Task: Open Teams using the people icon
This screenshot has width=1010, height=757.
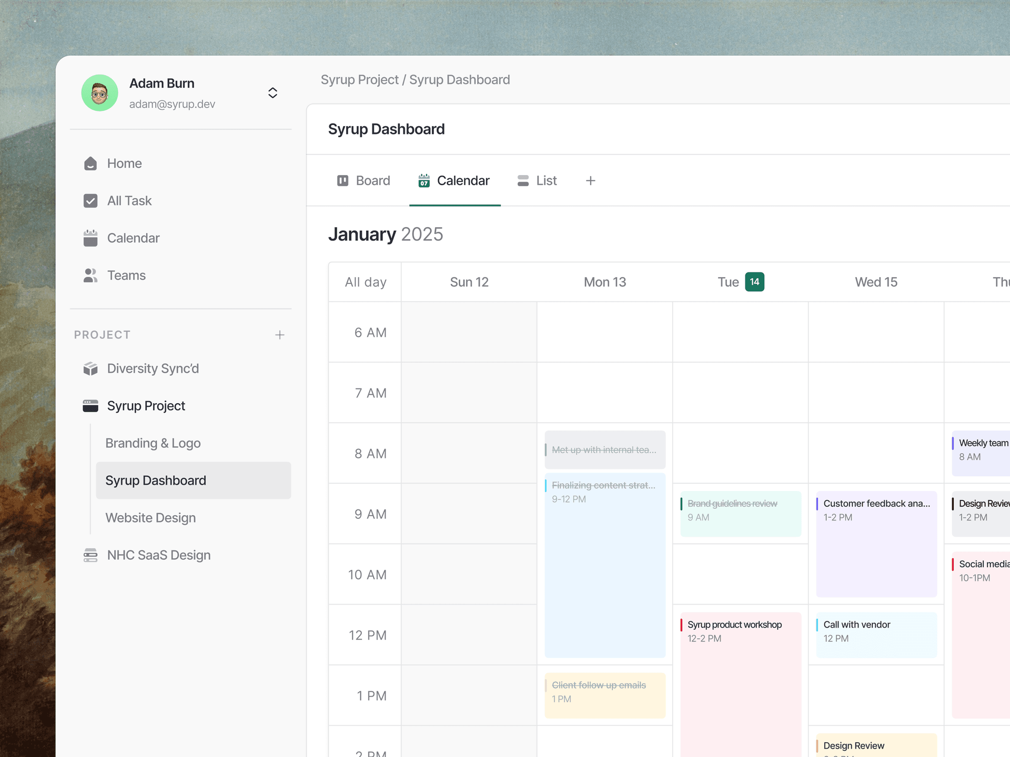Action: pyautogui.click(x=90, y=275)
